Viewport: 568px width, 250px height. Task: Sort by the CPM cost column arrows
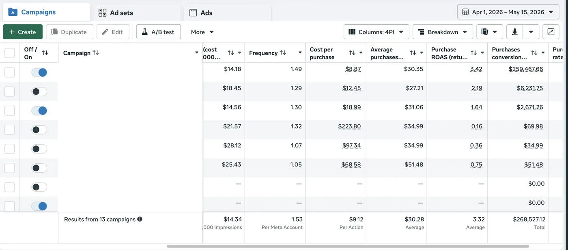click(230, 53)
